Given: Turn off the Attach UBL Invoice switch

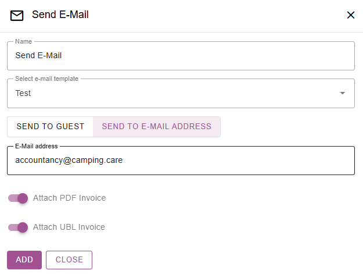Looking at the screenshot, I should coord(19,227).
